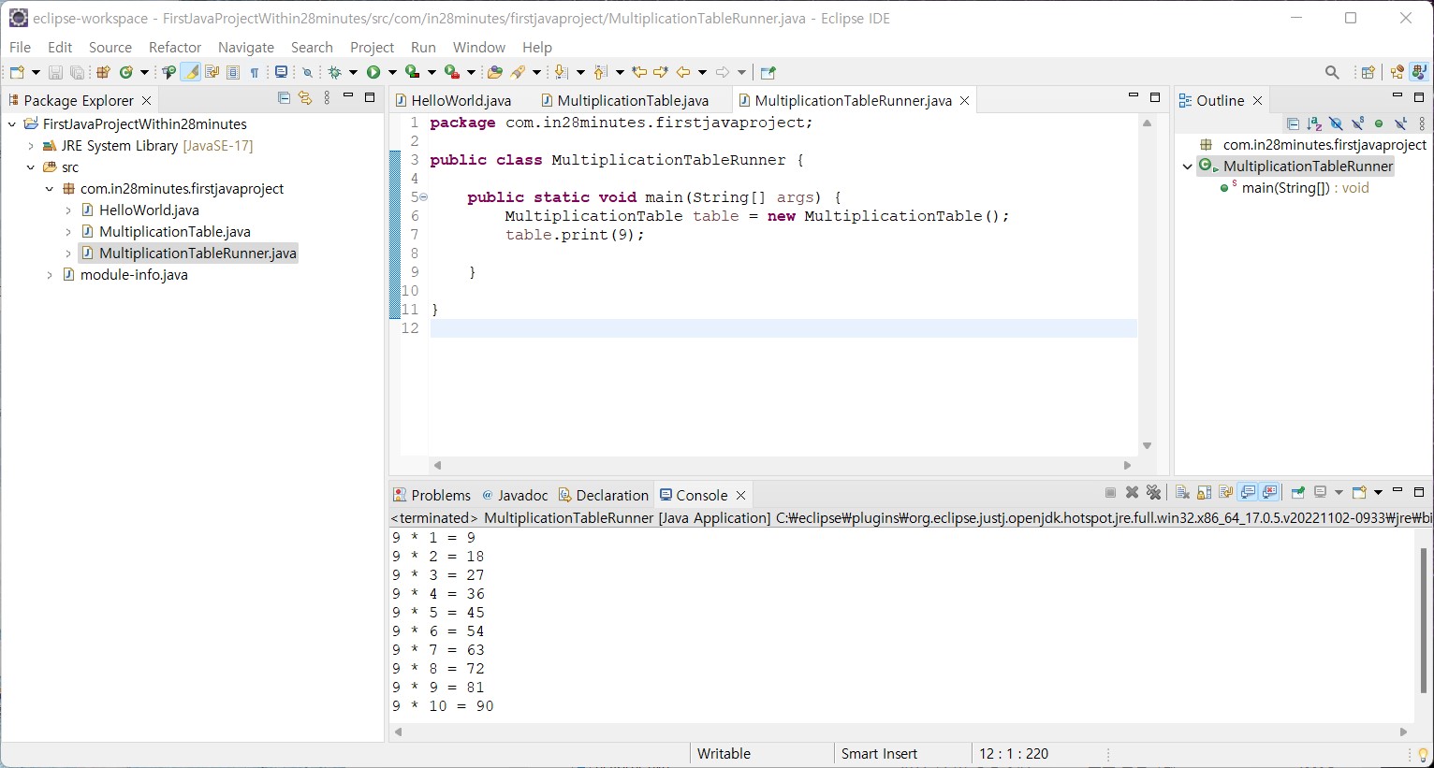Click the Save toolbar icon
The image size is (1434, 768).
(55, 72)
